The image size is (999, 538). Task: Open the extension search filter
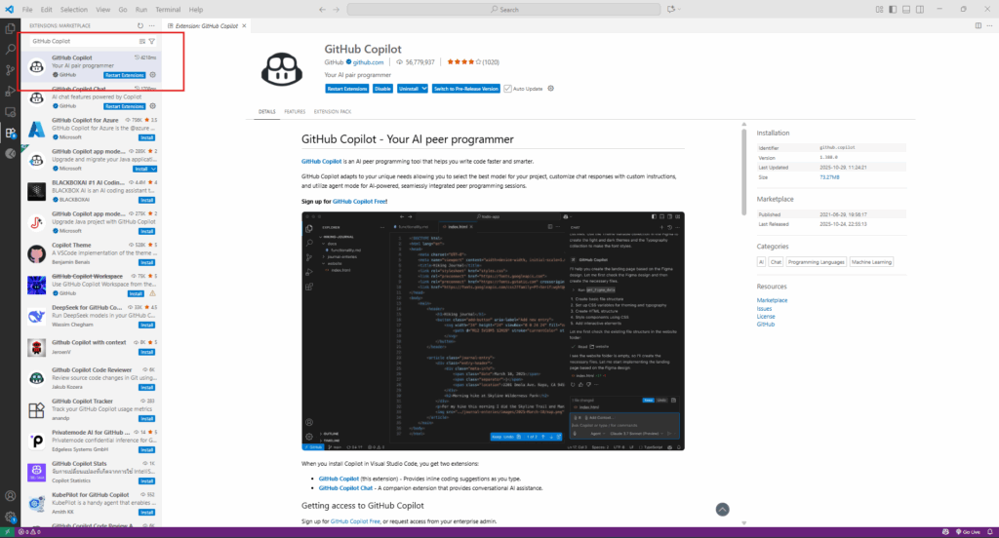tap(151, 41)
